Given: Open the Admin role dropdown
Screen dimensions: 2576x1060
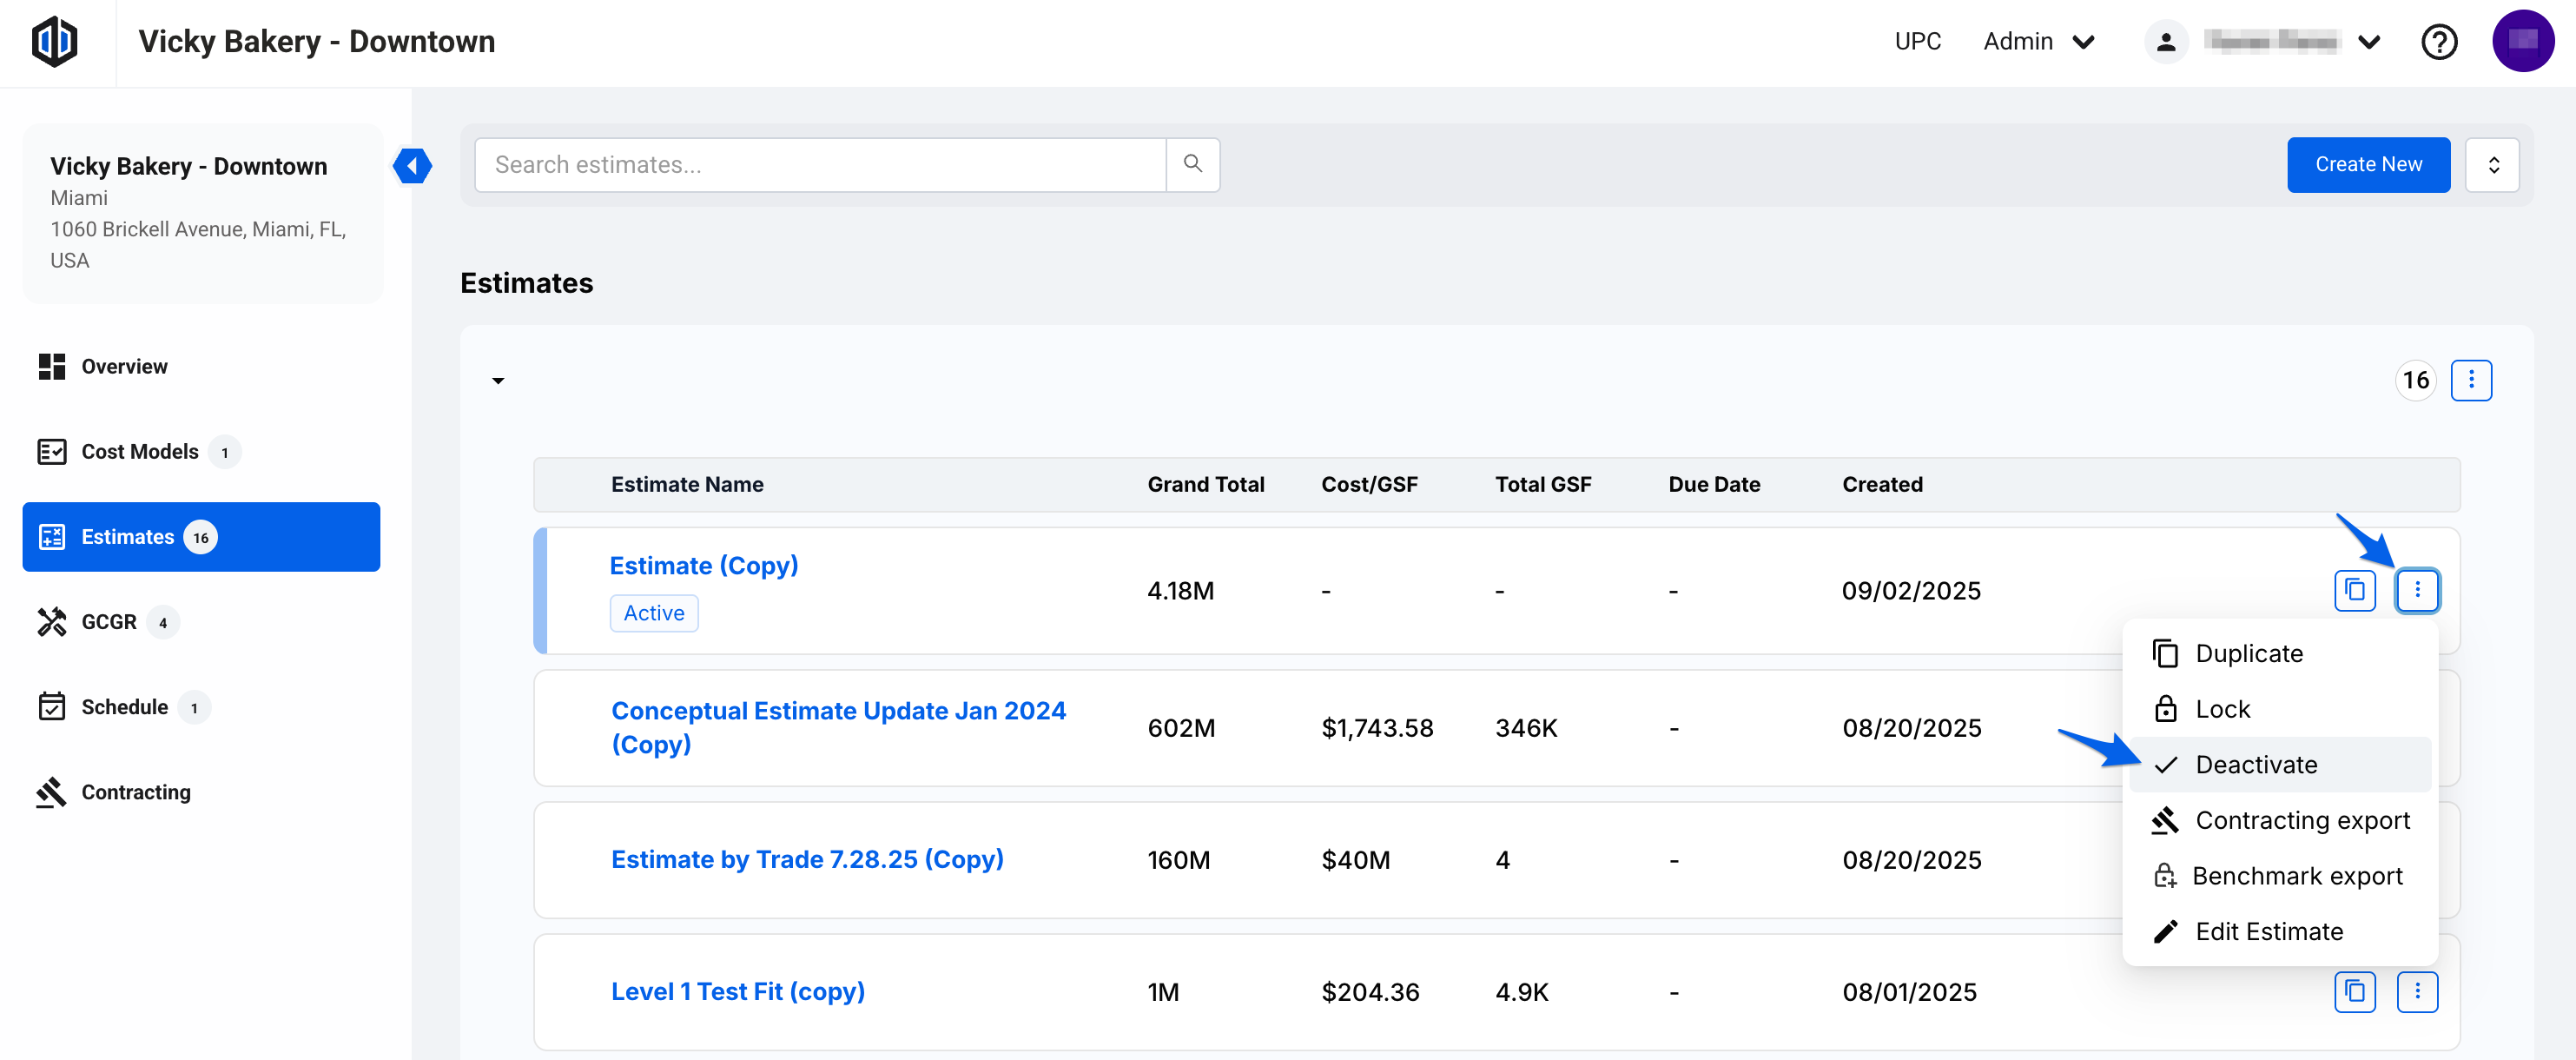Looking at the screenshot, I should (2039, 42).
